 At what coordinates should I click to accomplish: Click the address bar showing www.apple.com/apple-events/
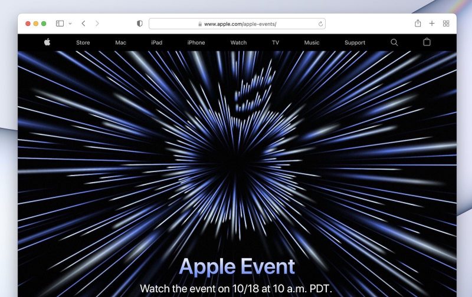point(237,24)
